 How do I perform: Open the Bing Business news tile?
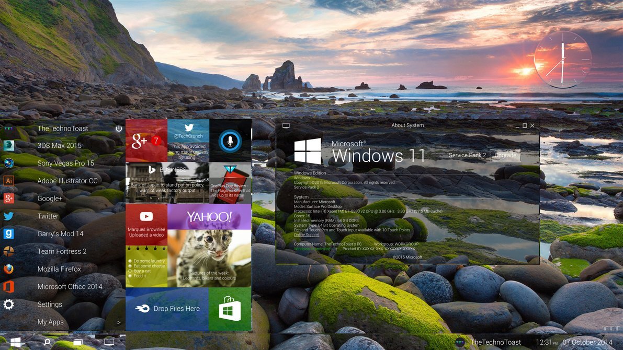click(x=167, y=182)
